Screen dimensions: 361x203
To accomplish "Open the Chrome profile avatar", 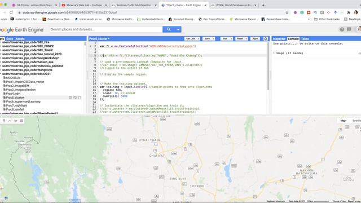I will coord(356,12).
